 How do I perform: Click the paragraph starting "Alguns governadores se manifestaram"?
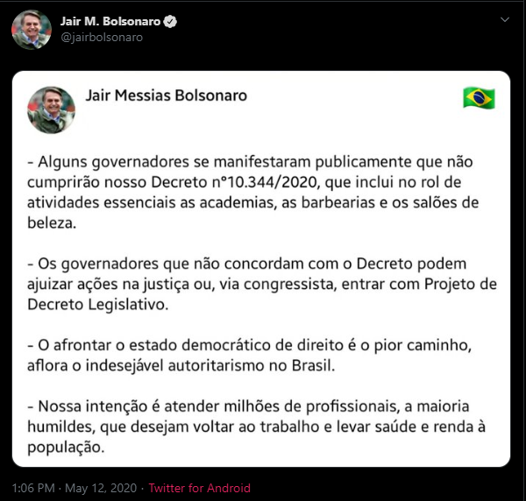(253, 192)
